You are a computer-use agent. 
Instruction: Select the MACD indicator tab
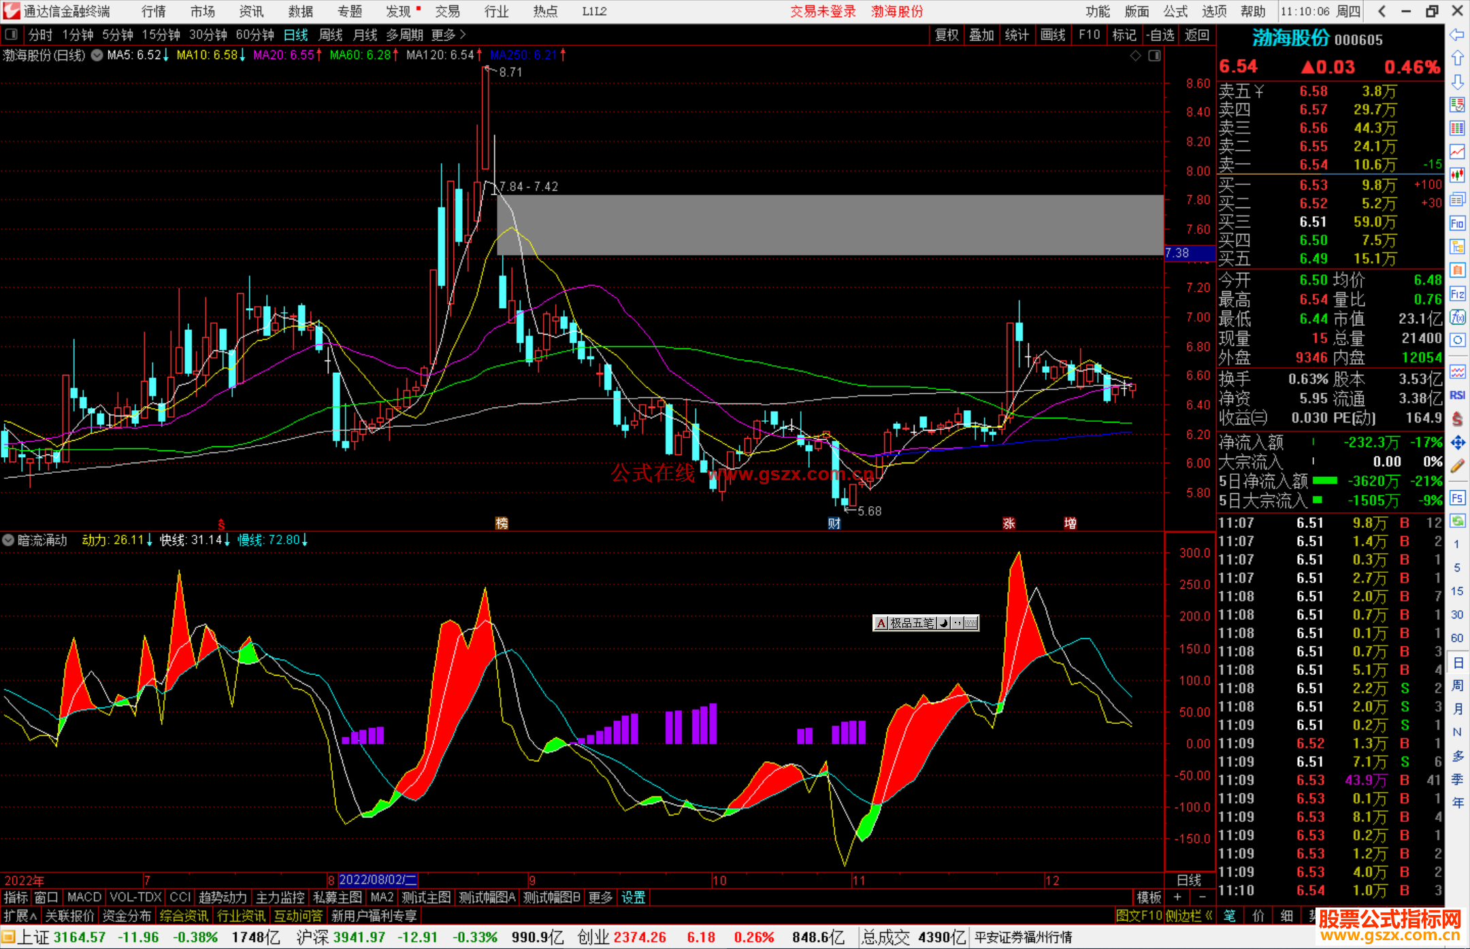pos(84,897)
